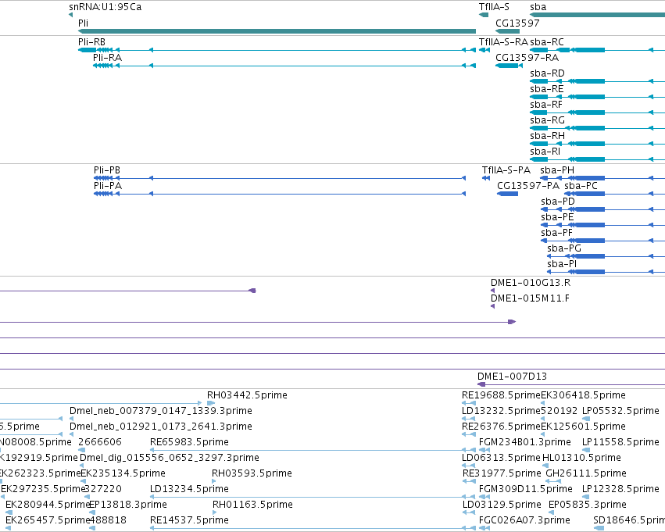Click the LD06313.5prime EST label

tap(502, 458)
